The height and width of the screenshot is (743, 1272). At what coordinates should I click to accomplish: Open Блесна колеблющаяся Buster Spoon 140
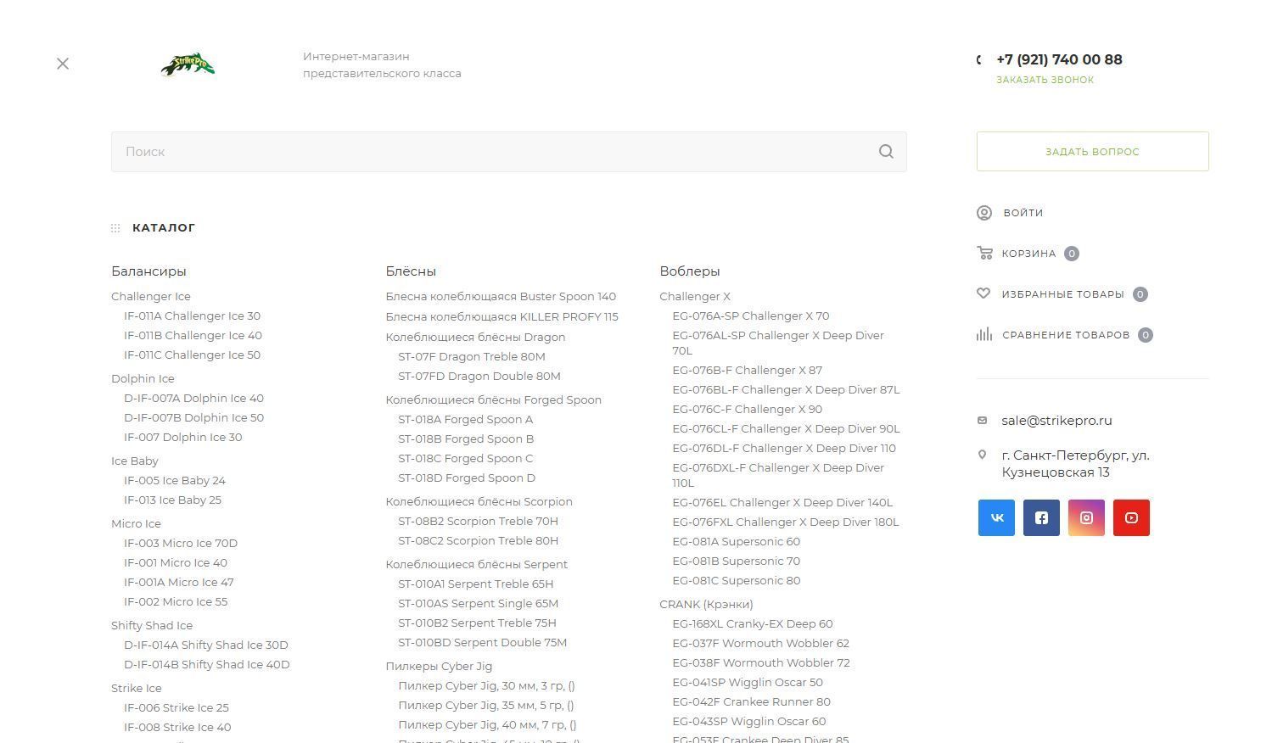tap(501, 296)
